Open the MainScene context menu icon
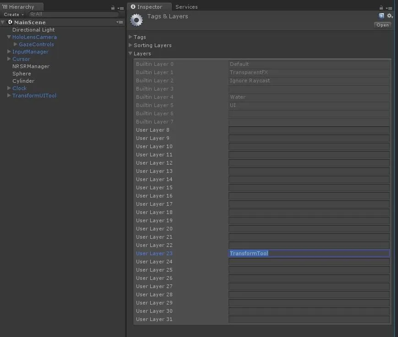Image resolution: width=398 pixels, height=337 pixels. point(120,22)
